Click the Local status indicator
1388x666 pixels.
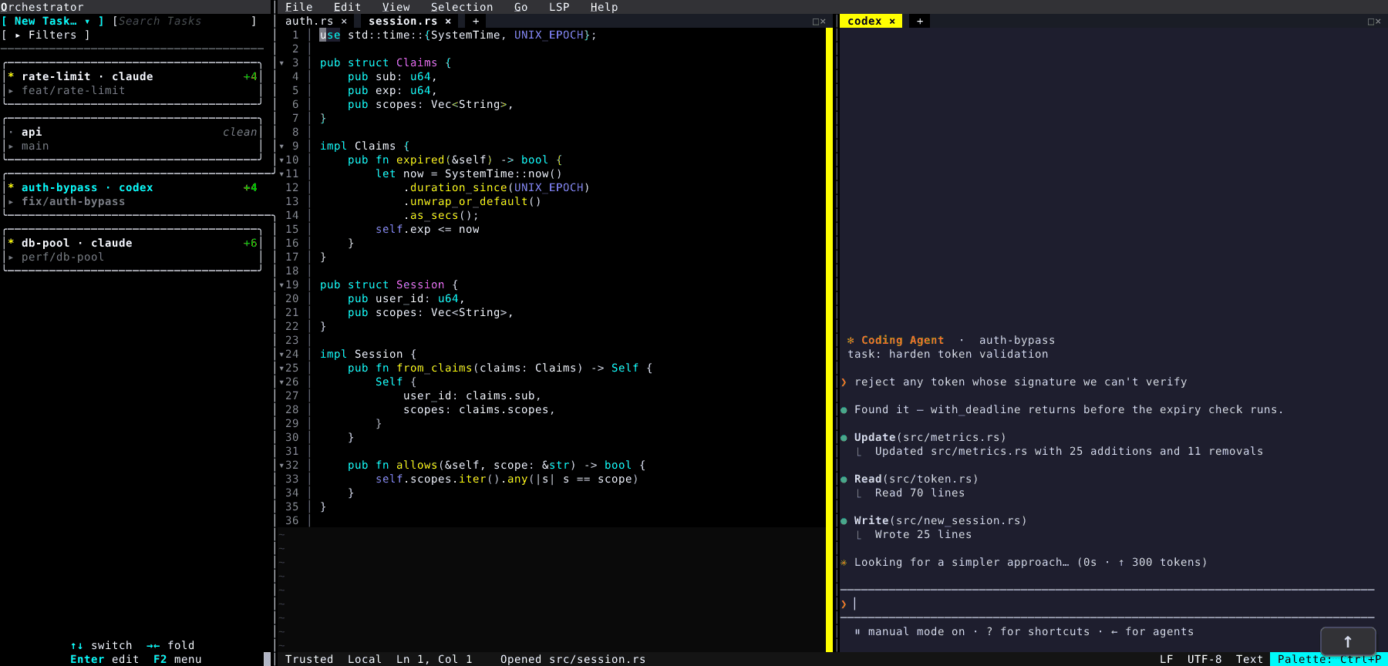click(365, 659)
